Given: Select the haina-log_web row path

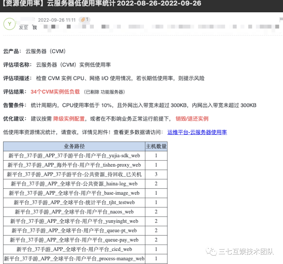Looking at the screenshot, I should (74, 184).
